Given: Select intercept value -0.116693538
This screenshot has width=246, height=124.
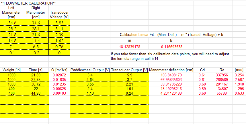Looking at the screenshot, I should pyautogui.click(x=171, y=47).
